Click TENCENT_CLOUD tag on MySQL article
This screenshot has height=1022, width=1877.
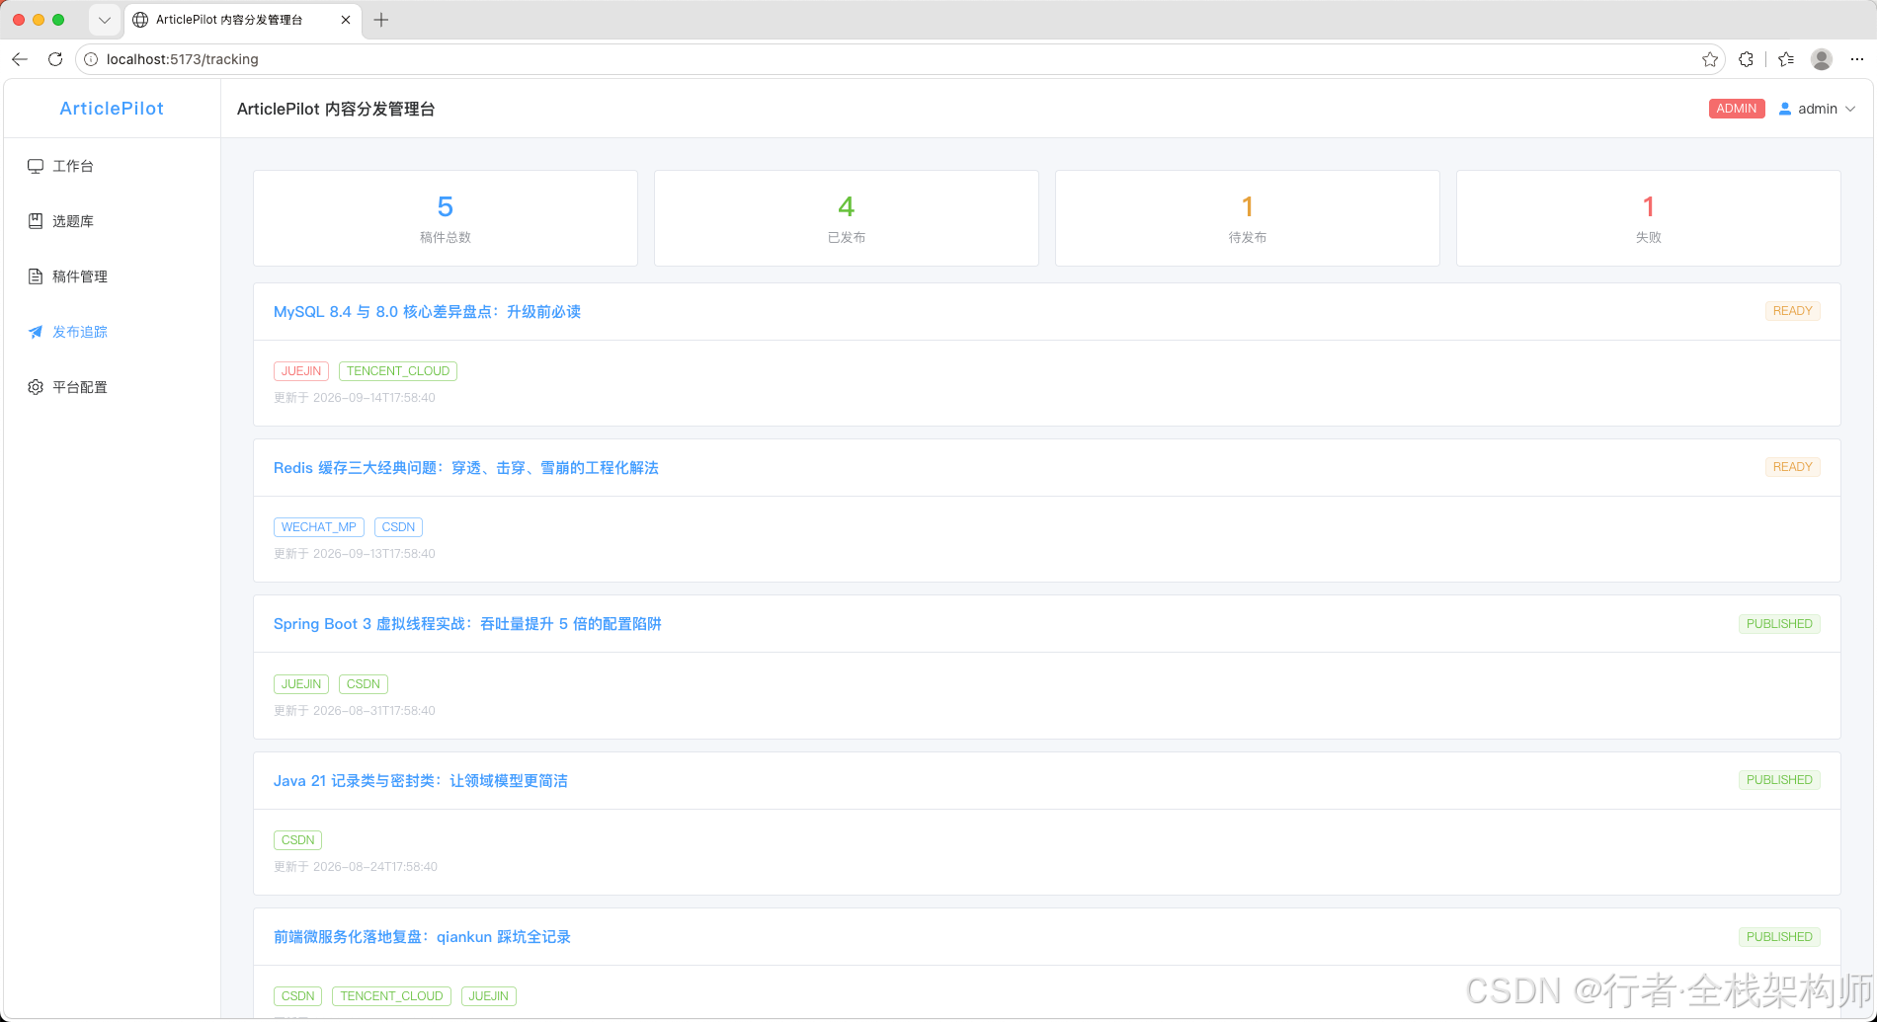(x=398, y=371)
